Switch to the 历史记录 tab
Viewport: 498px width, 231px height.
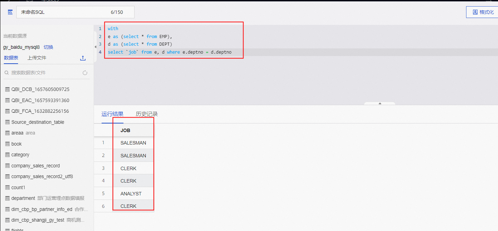click(147, 114)
